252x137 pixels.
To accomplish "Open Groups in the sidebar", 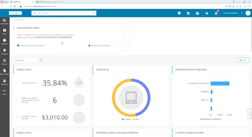I will (4, 61).
